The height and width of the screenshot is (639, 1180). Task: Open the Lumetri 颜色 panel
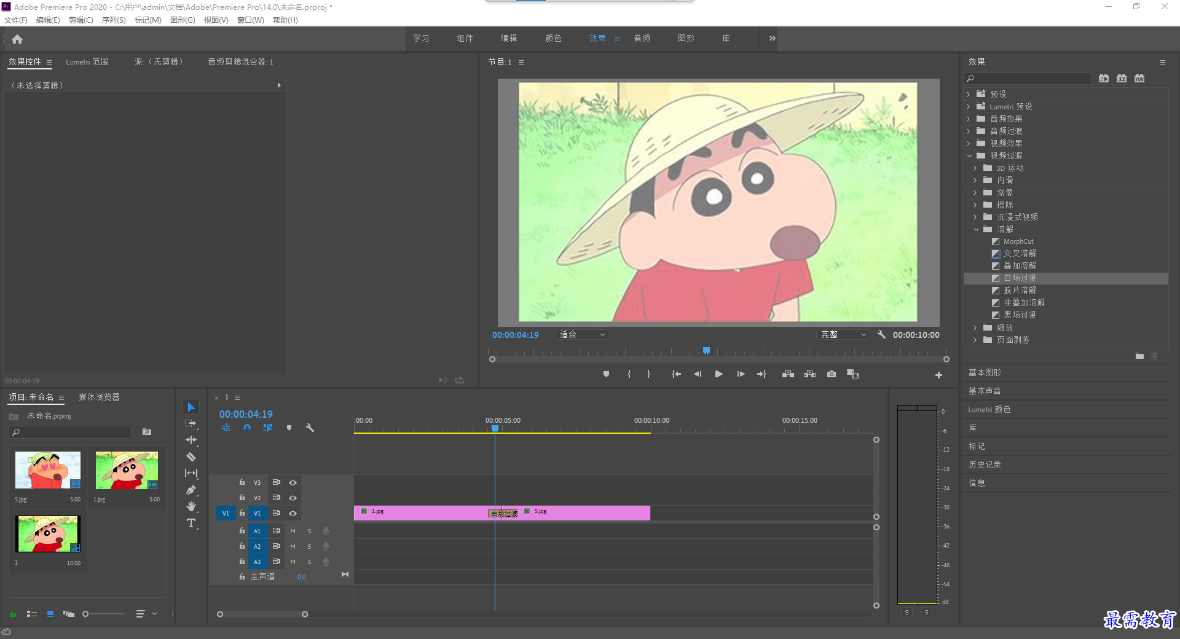989,409
